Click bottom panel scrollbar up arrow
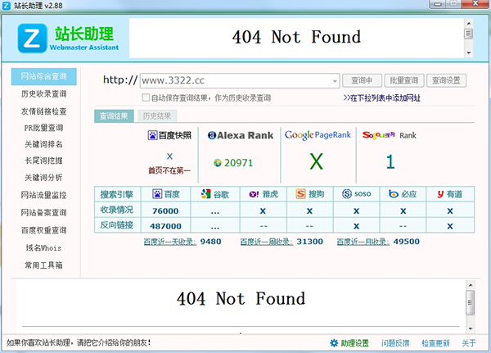The height and width of the screenshot is (353, 491). click(471, 285)
